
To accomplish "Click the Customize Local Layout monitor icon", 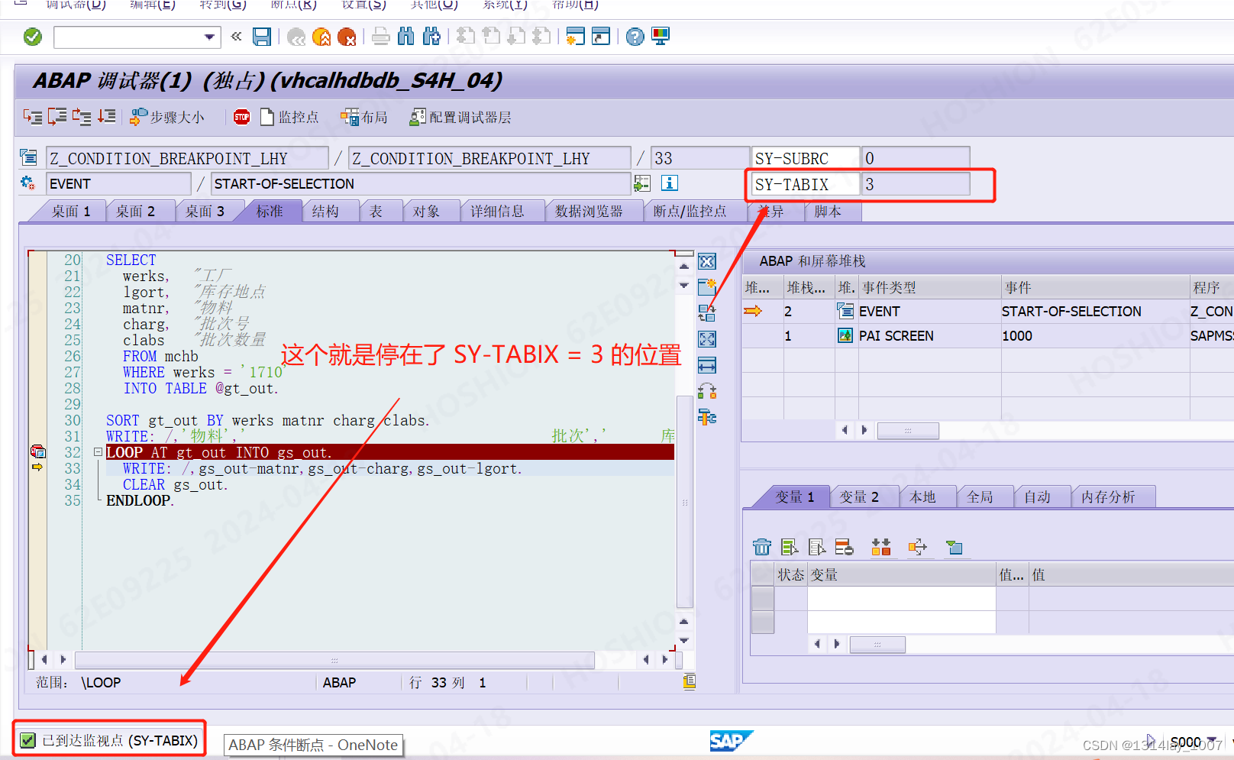I will click(x=661, y=37).
